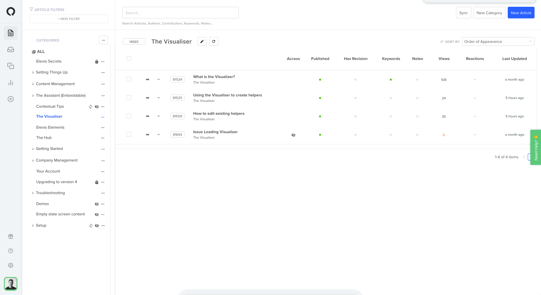541x295 pixels.
Task: Click the Published column header
Action: click(320, 59)
